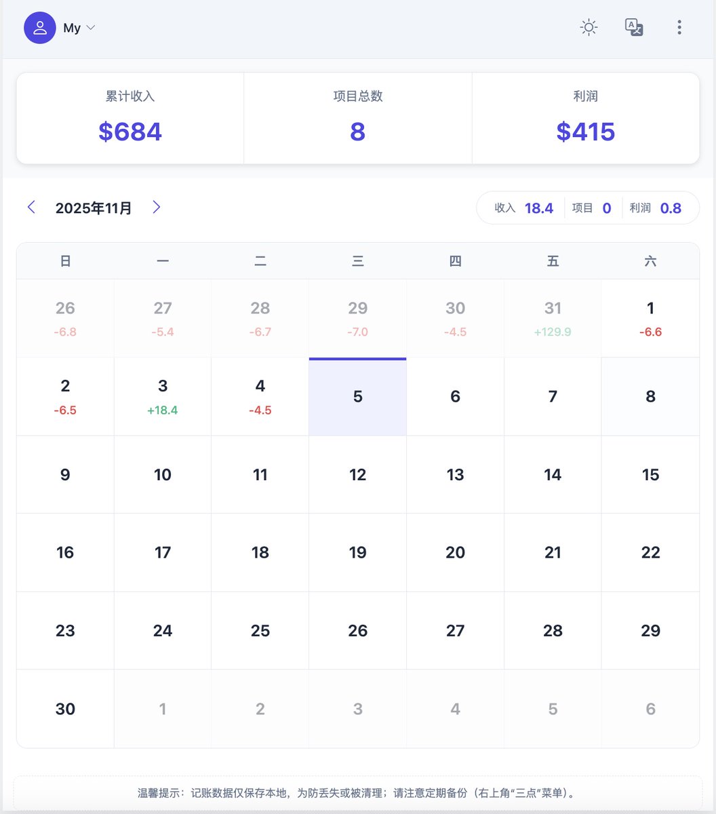716x814 pixels.
Task: Select November 5 highlighted date cell
Action: tap(358, 397)
